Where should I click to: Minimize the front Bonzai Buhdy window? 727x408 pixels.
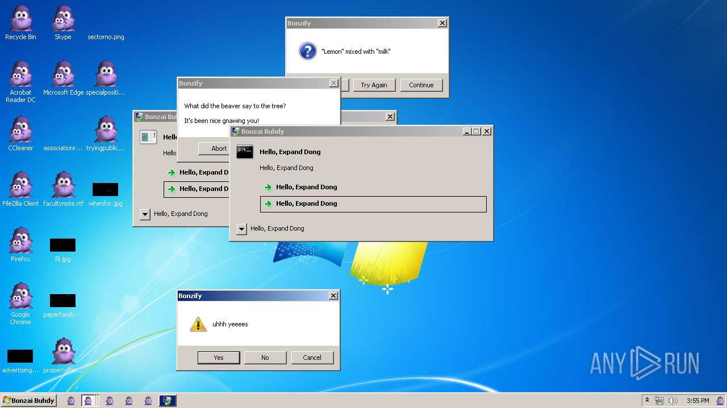467,131
